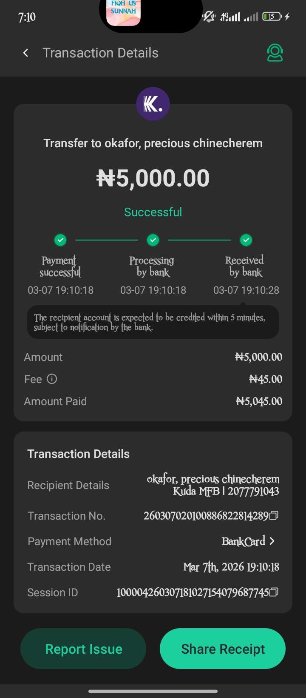This screenshot has width=306, height=698.
Task: Copy the Session ID value
Action: [x=274, y=592]
